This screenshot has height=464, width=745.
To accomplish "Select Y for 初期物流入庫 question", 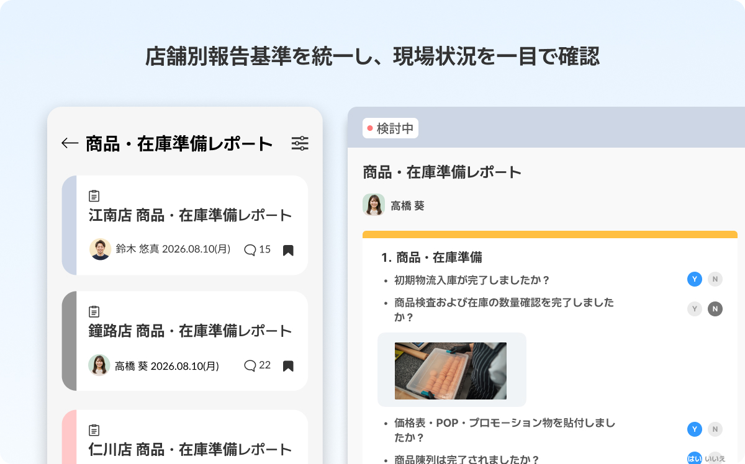I will pyautogui.click(x=695, y=279).
